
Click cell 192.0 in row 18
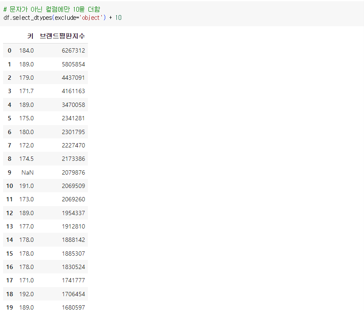click(26, 294)
